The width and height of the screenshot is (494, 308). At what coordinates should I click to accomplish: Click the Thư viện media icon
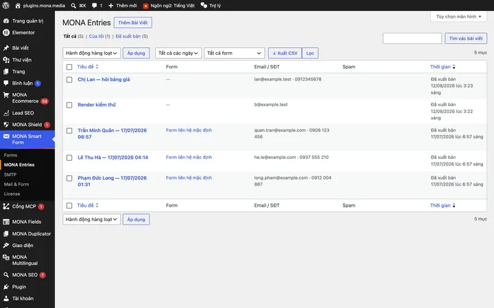(x=6, y=60)
